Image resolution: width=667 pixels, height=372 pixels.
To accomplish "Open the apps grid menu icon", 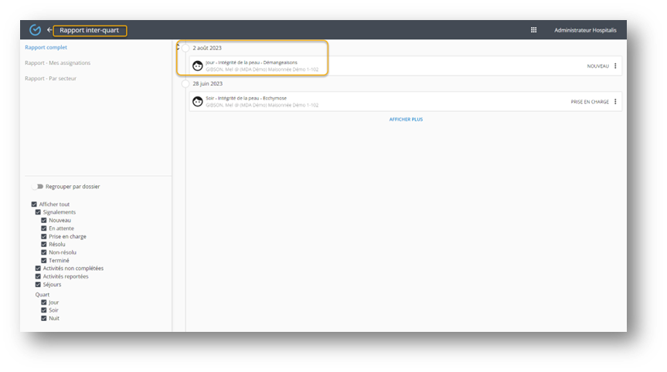I will click(533, 30).
